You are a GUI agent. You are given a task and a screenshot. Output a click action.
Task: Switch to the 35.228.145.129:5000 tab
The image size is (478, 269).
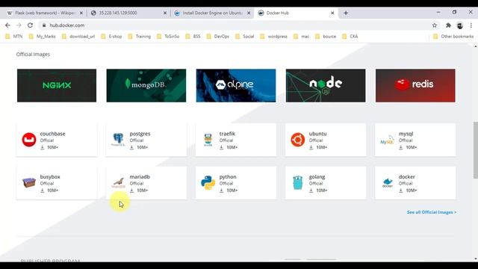128,13
